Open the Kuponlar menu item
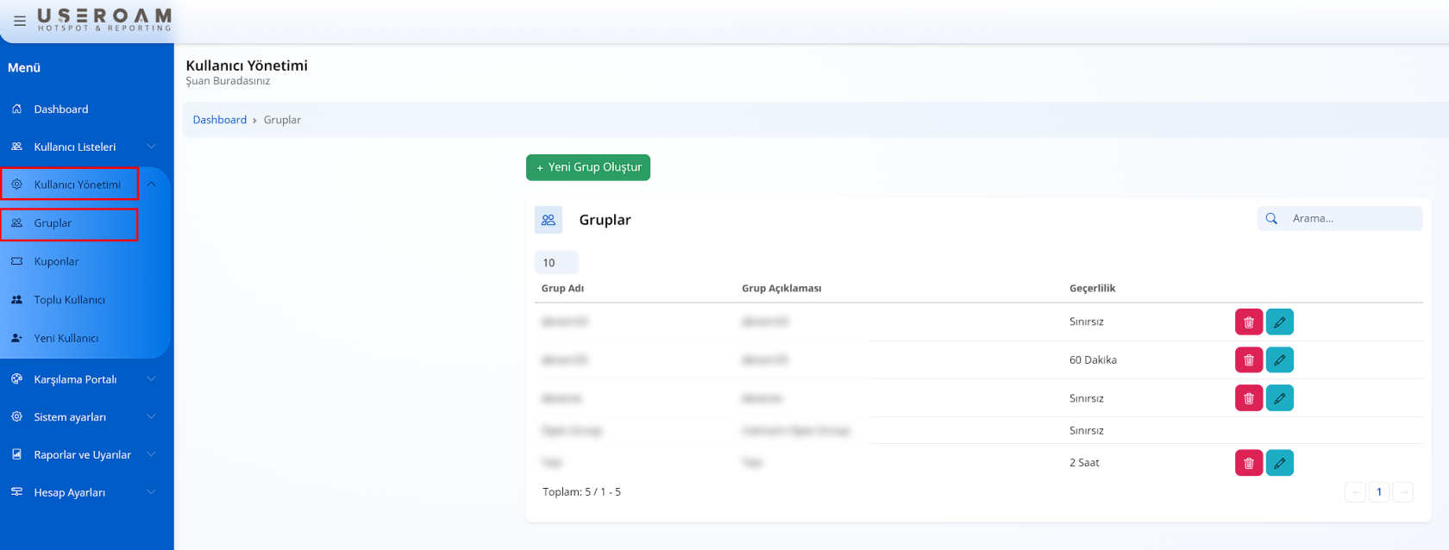This screenshot has height=550, width=1449. 56,261
